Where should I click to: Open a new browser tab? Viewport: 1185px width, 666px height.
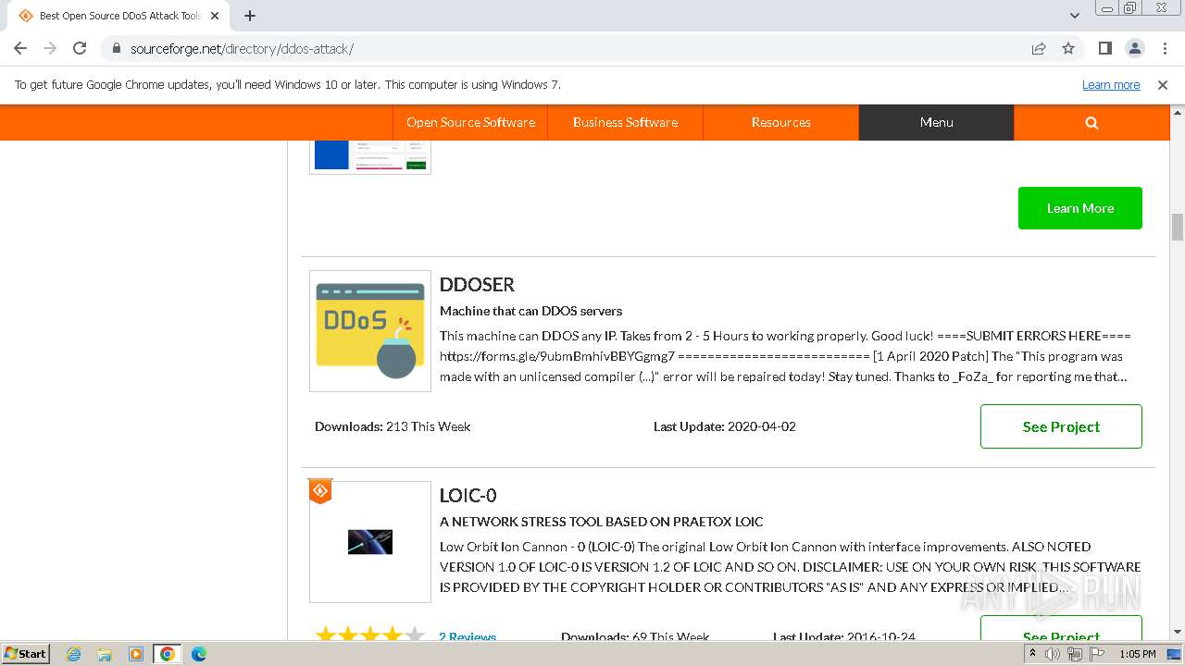tap(250, 16)
